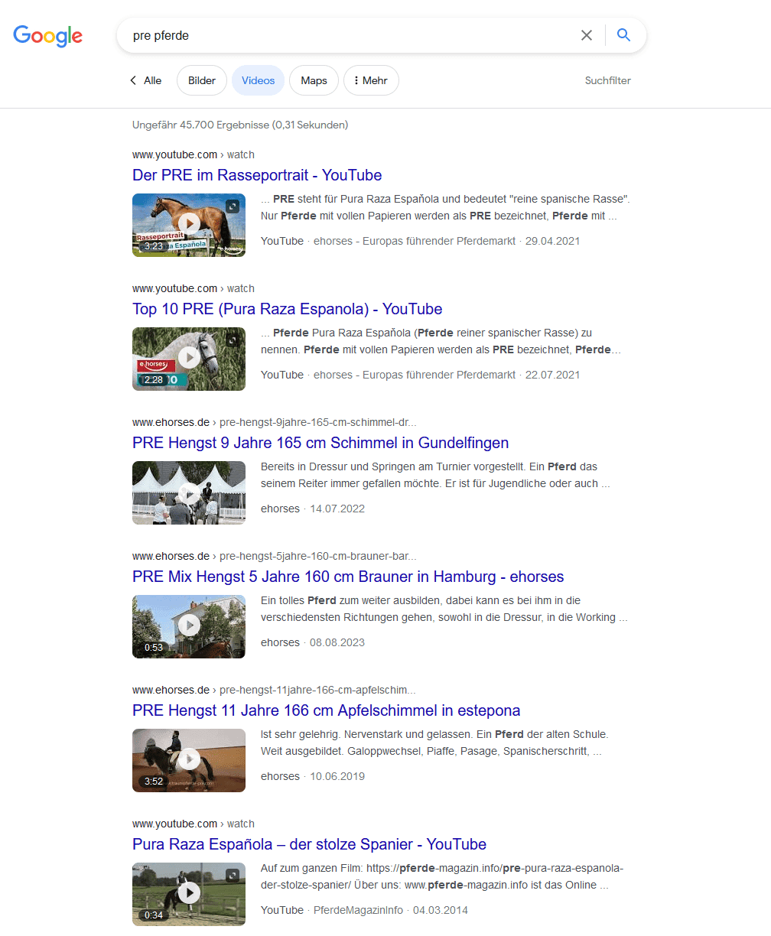Play the Gundelfingen Schimmel video thumbnail
771x936 pixels.
click(189, 492)
